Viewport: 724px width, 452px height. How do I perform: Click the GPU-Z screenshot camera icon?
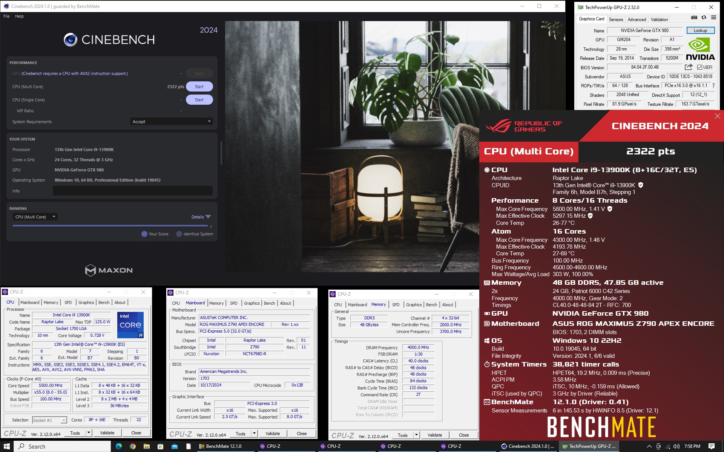pos(694,18)
